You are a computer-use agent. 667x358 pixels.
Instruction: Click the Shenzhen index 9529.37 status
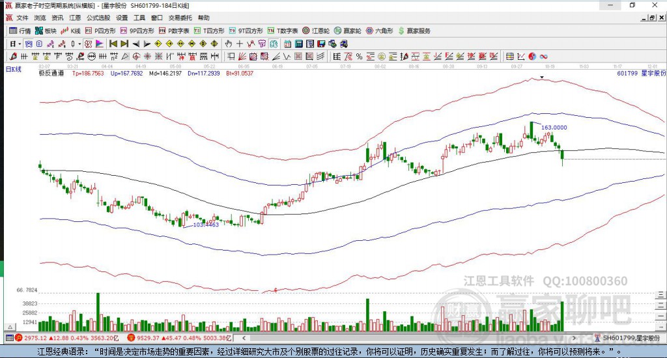coord(178,338)
